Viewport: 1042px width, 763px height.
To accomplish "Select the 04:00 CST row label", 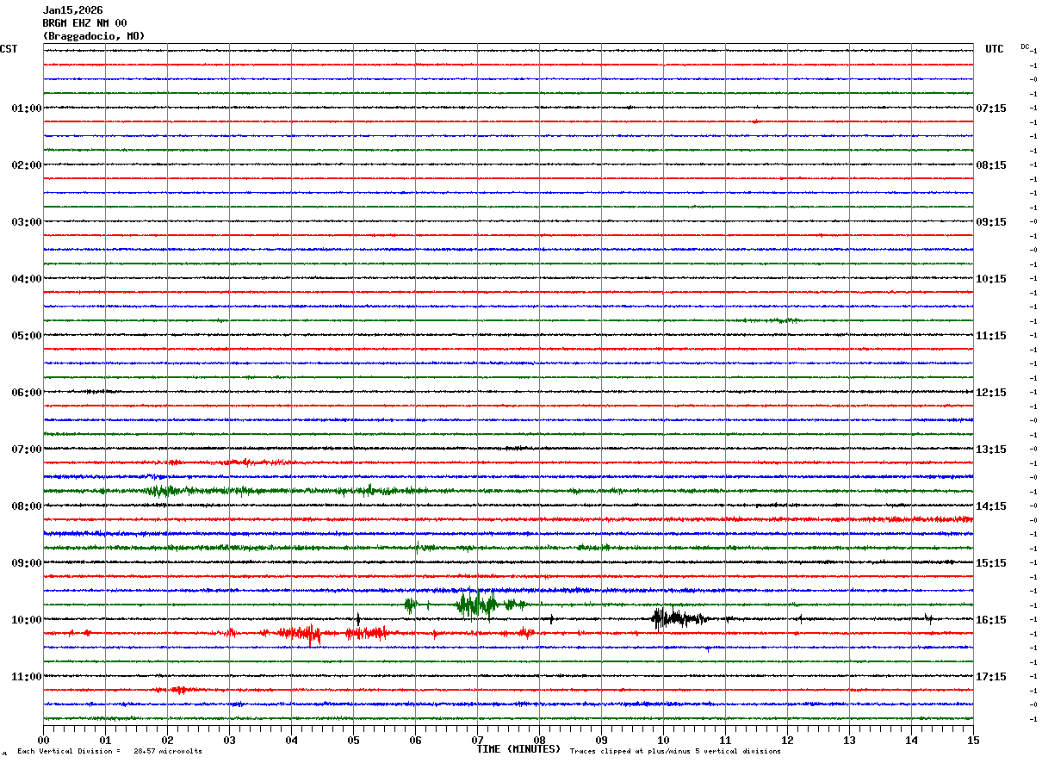I will pyautogui.click(x=27, y=279).
